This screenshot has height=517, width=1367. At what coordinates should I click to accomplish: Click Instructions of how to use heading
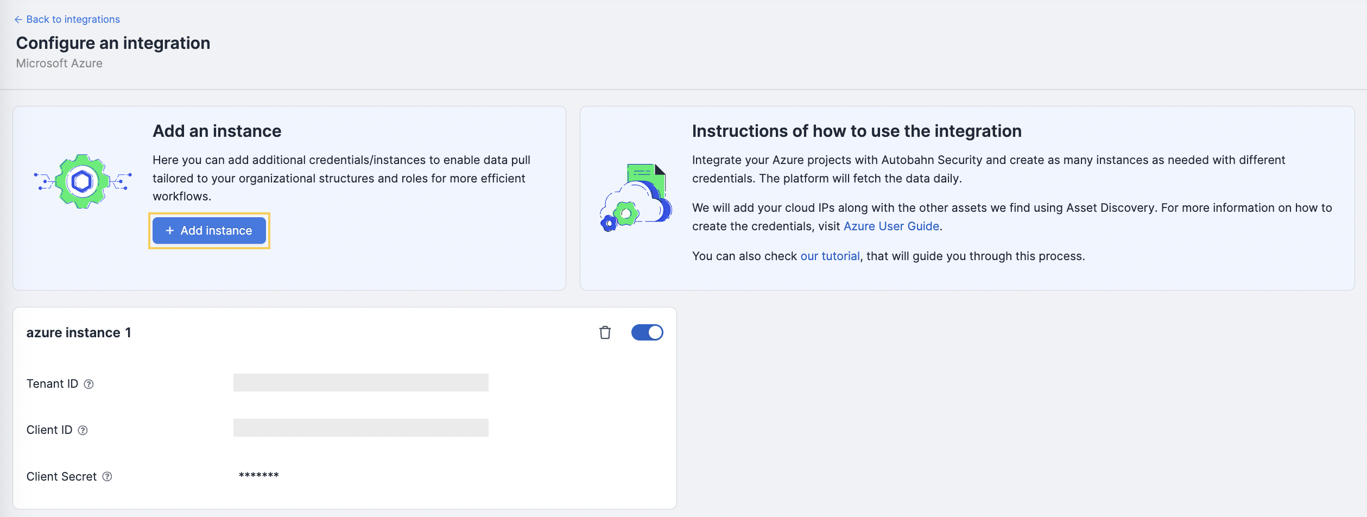click(857, 131)
